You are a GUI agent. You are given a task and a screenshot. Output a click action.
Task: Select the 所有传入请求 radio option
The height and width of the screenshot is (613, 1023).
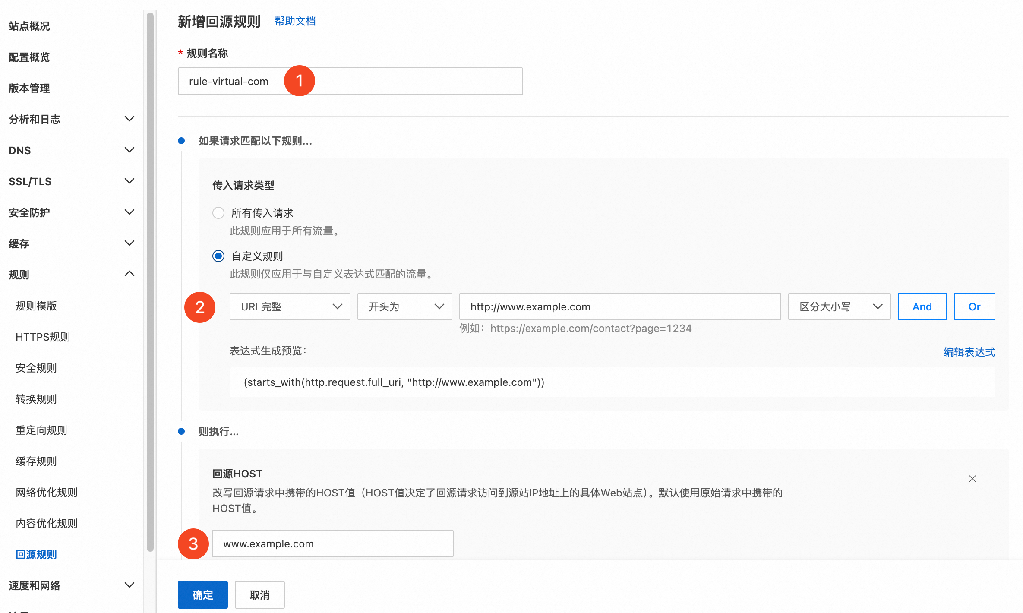click(218, 213)
